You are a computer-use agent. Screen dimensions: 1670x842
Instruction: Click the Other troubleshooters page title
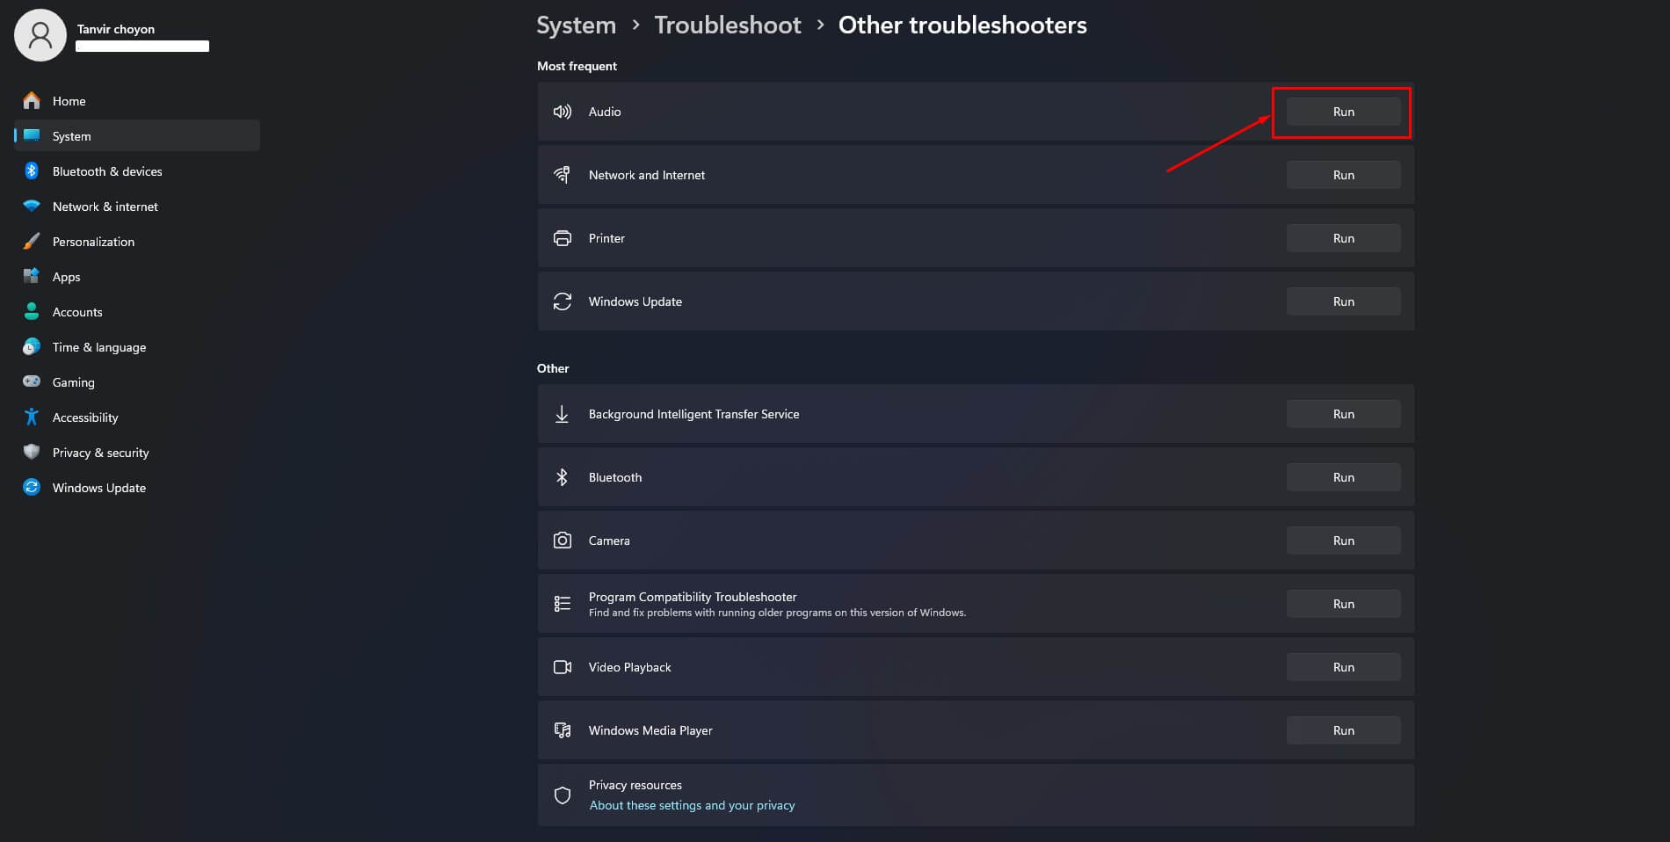(962, 25)
